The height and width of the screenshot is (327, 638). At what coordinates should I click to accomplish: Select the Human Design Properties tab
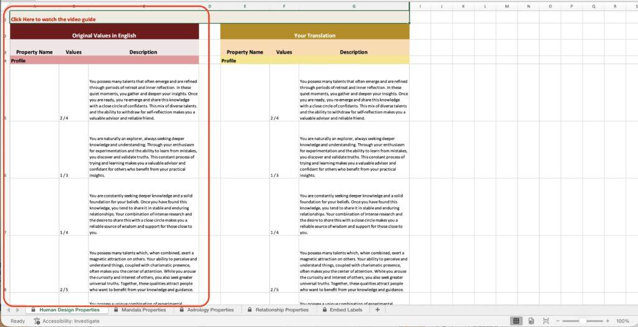coord(69,310)
